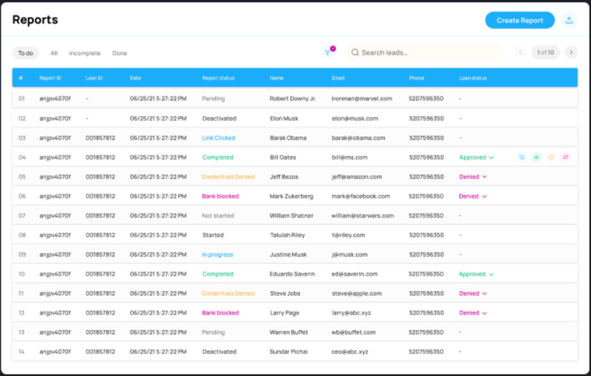Viewport: 591px width, 376px height.
Task: Expand Approved loan status dropdown for Eduardo Saverin
Action: click(x=476, y=274)
